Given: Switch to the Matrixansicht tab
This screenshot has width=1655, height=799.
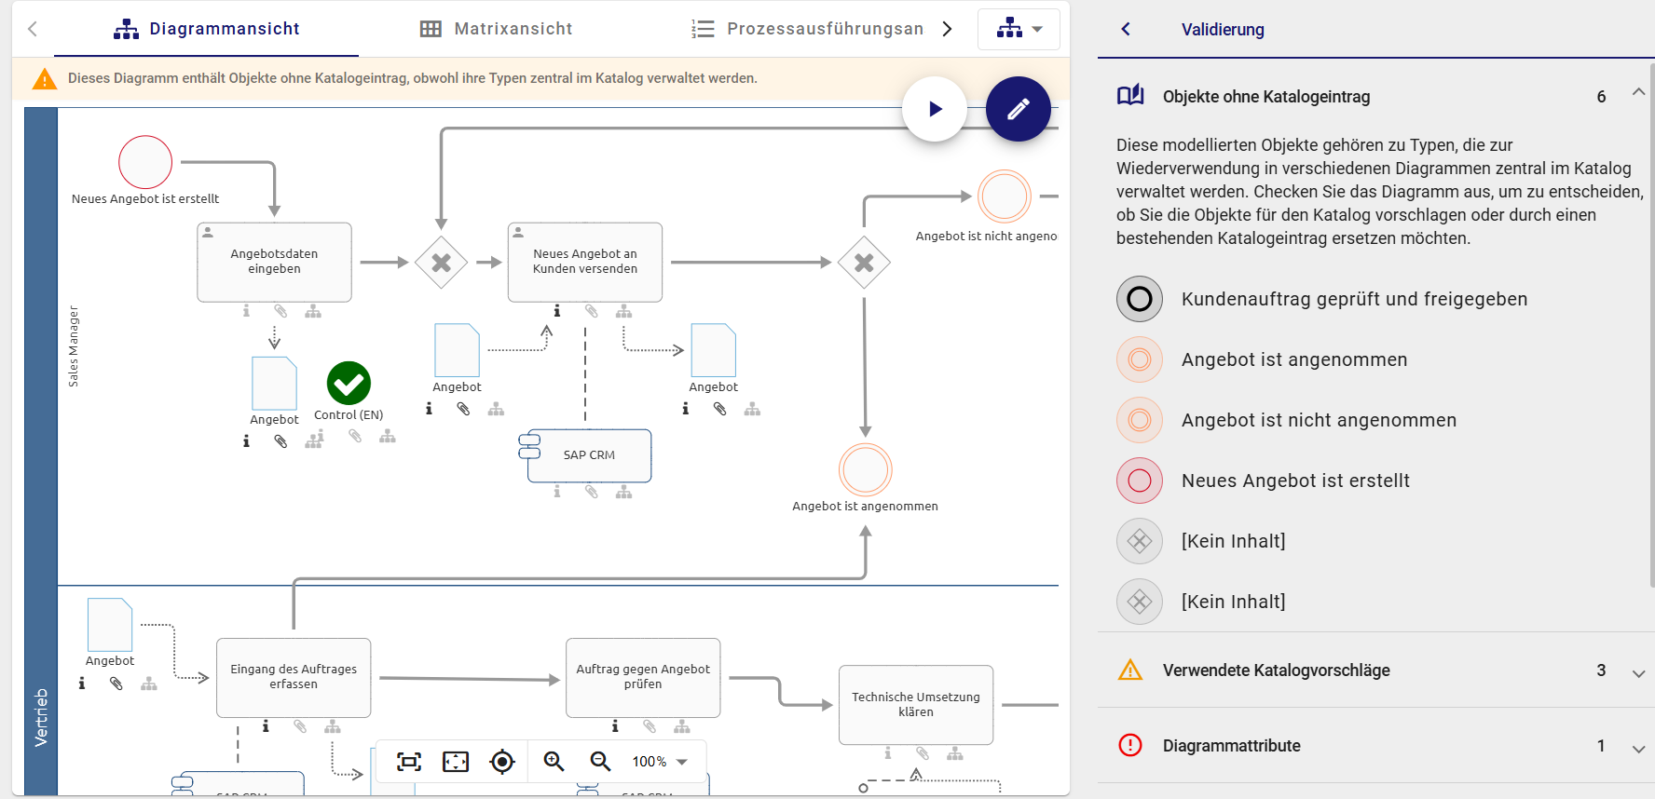Looking at the screenshot, I should [x=496, y=29].
